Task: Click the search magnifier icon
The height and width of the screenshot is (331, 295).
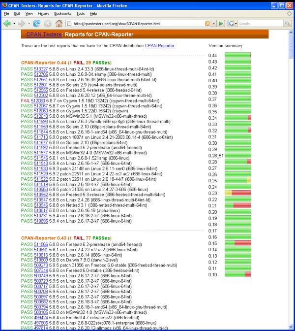Action: pos(288,24)
